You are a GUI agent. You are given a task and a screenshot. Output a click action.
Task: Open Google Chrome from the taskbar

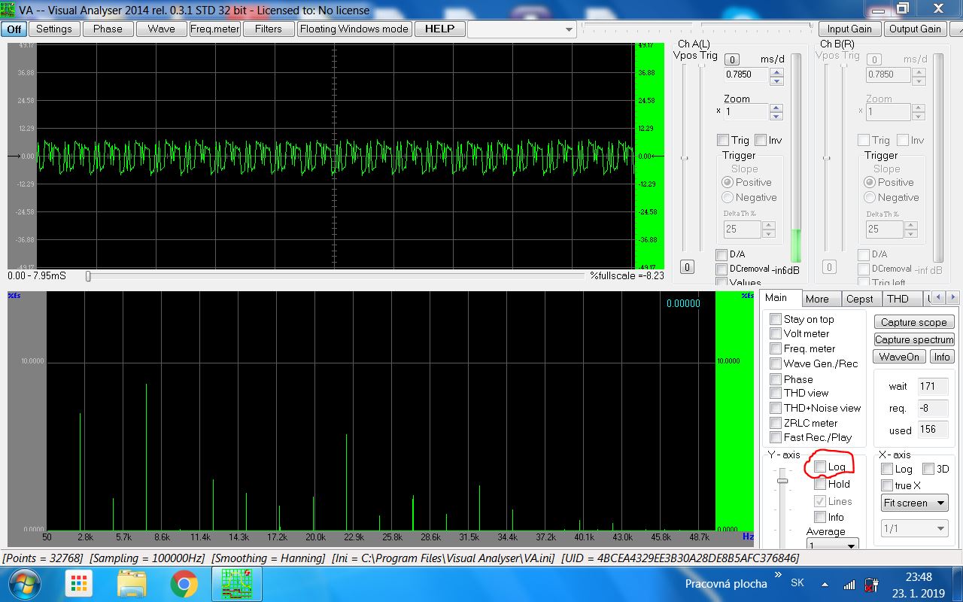point(184,583)
